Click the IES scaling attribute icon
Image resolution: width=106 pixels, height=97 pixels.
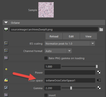tap(6, 43)
